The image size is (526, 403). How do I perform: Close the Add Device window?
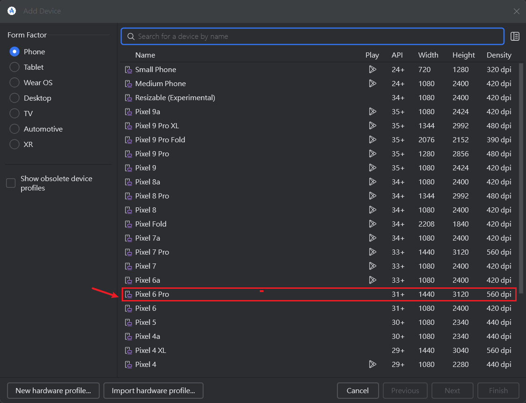point(516,11)
